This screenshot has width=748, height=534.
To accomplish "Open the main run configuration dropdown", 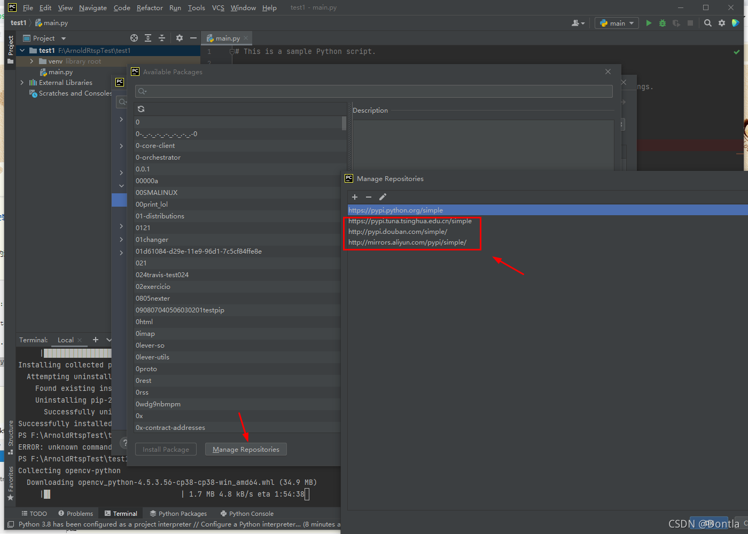I will coord(617,23).
